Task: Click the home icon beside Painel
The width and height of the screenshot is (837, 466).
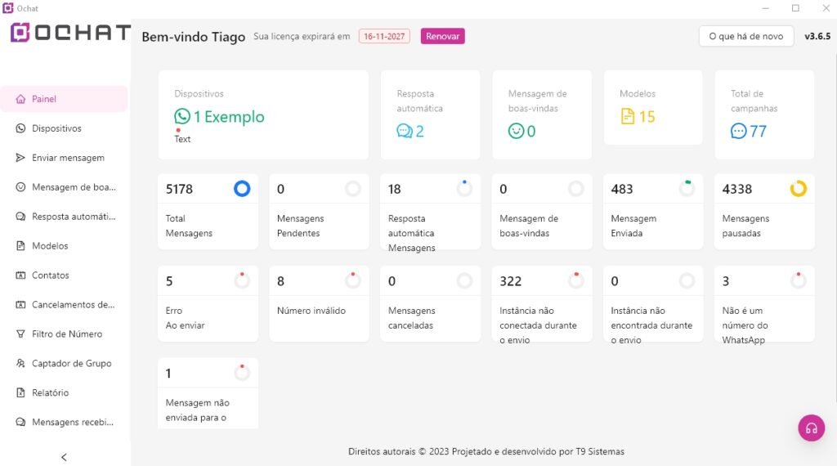Action: [21, 100]
